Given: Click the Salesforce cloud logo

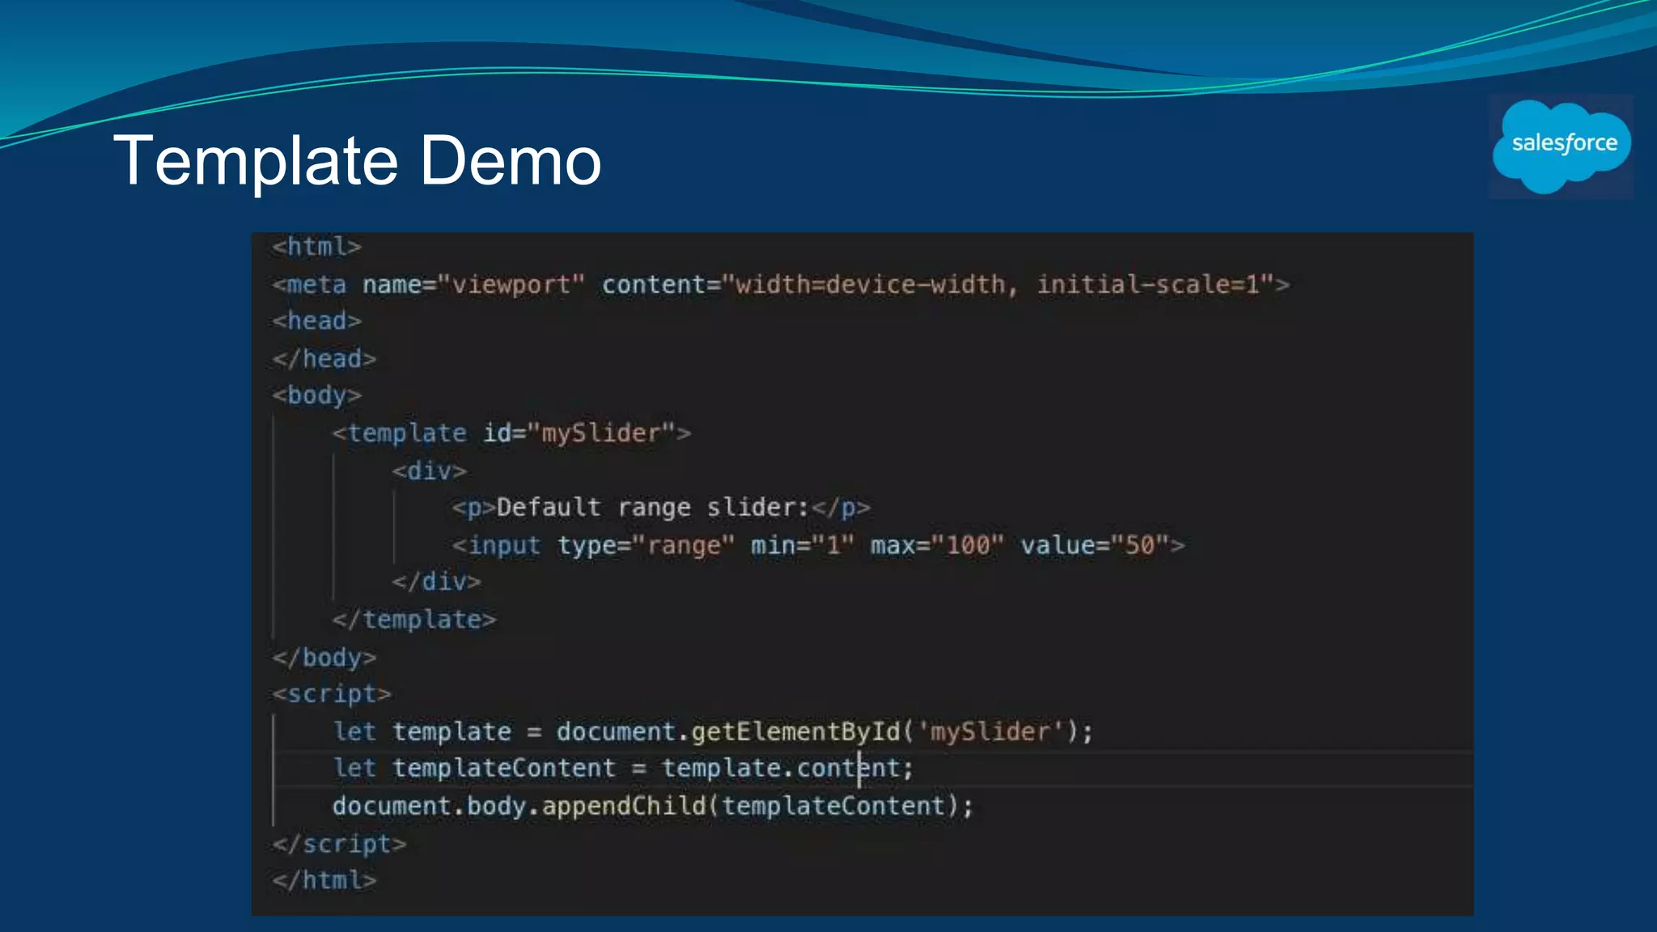Looking at the screenshot, I should [x=1561, y=146].
